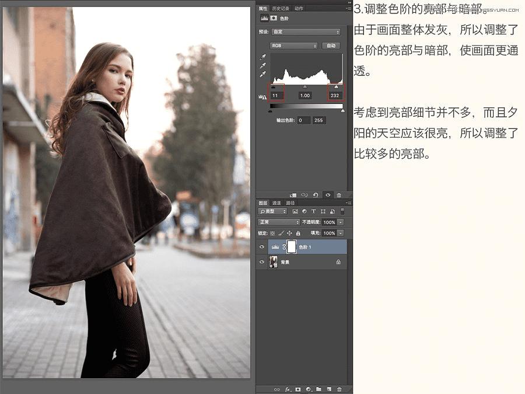Viewport: 525px width, 394px height.
Task: Click the trash icon in Properties panel
Action: tap(339, 195)
